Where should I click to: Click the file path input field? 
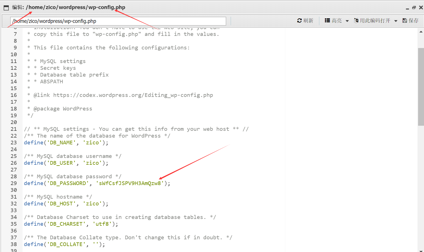(x=118, y=21)
